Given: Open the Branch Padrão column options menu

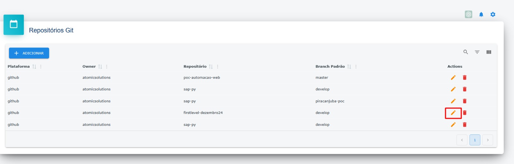Looking at the screenshot, I should coord(356,66).
